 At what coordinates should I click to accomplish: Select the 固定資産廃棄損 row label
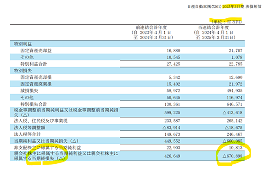coord(36,84)
